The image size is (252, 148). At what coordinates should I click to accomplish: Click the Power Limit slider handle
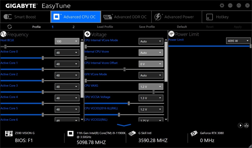(251, 46)
